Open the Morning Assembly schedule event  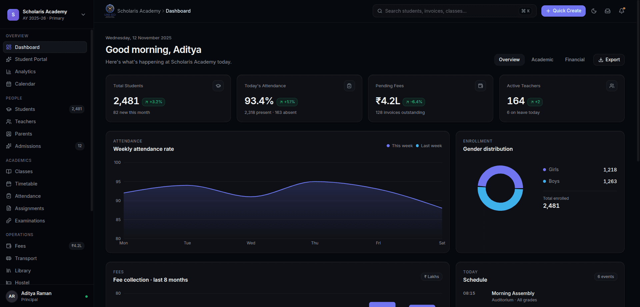[x=540, y=296]
